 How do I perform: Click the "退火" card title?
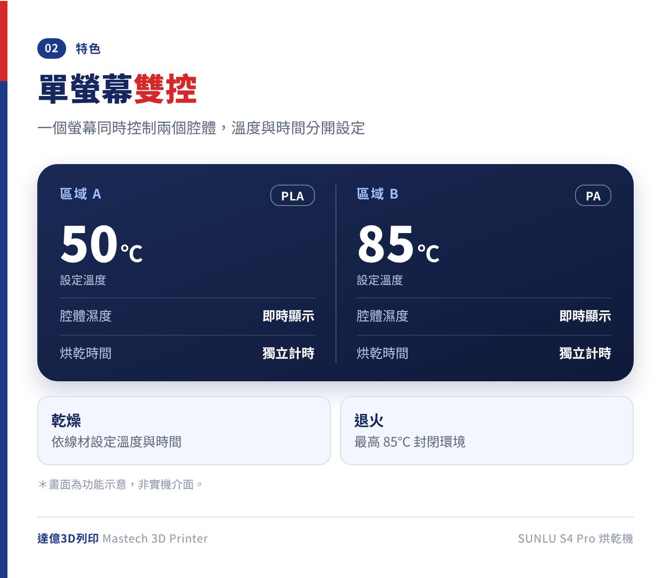[369, 420]
